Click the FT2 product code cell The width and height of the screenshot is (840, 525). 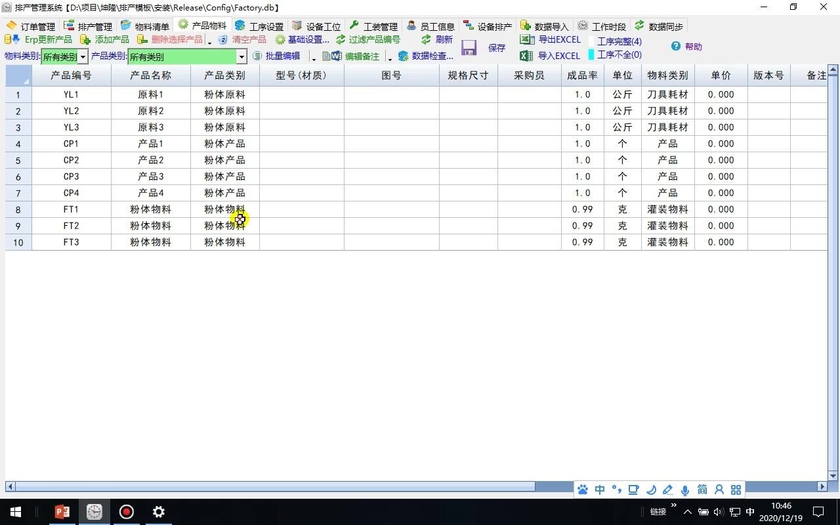point(72,226)
